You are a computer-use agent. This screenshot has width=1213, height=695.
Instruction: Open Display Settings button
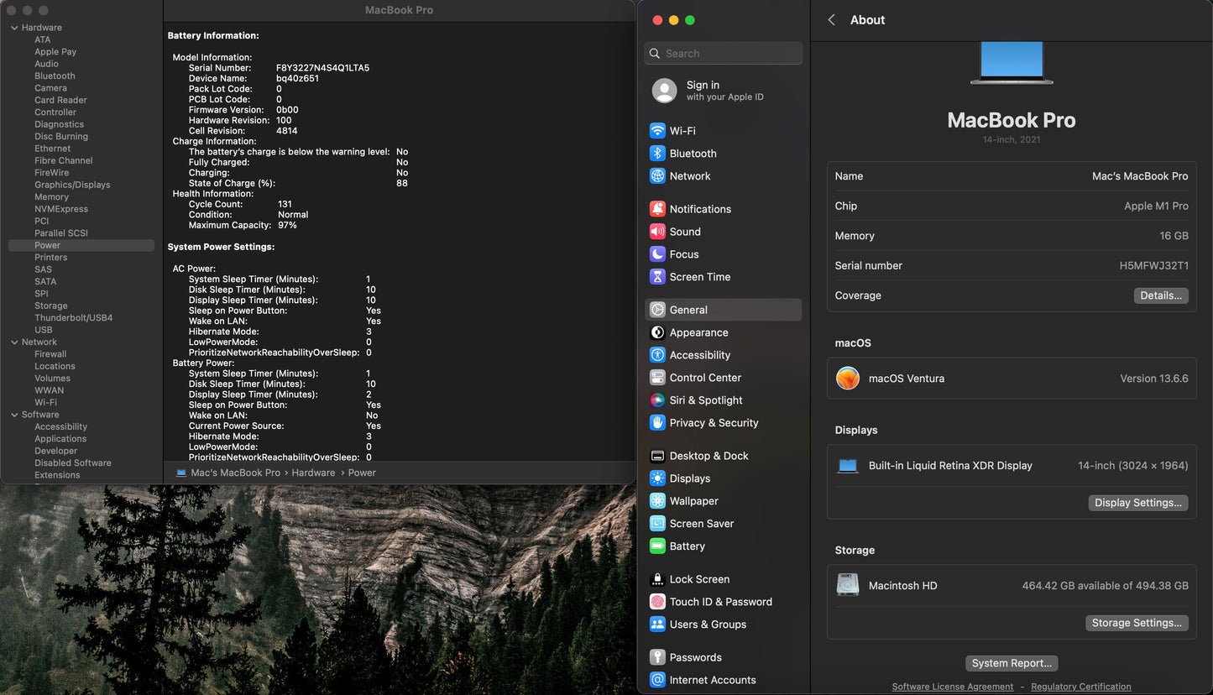point(1137,503)
